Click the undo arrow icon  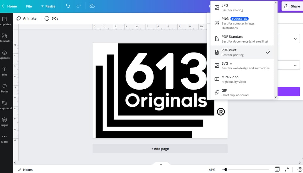[x=68, y=6]
